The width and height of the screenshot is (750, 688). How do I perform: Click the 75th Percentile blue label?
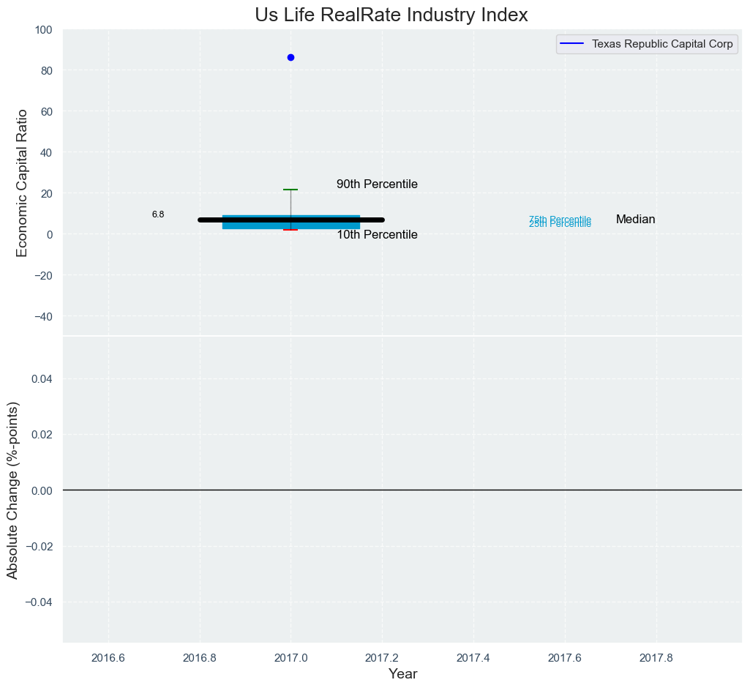pyautogui.click(x=560, y=219)
